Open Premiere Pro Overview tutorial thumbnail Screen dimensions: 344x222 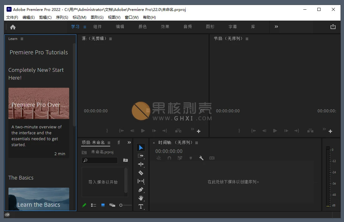click(x=39, y=103)
